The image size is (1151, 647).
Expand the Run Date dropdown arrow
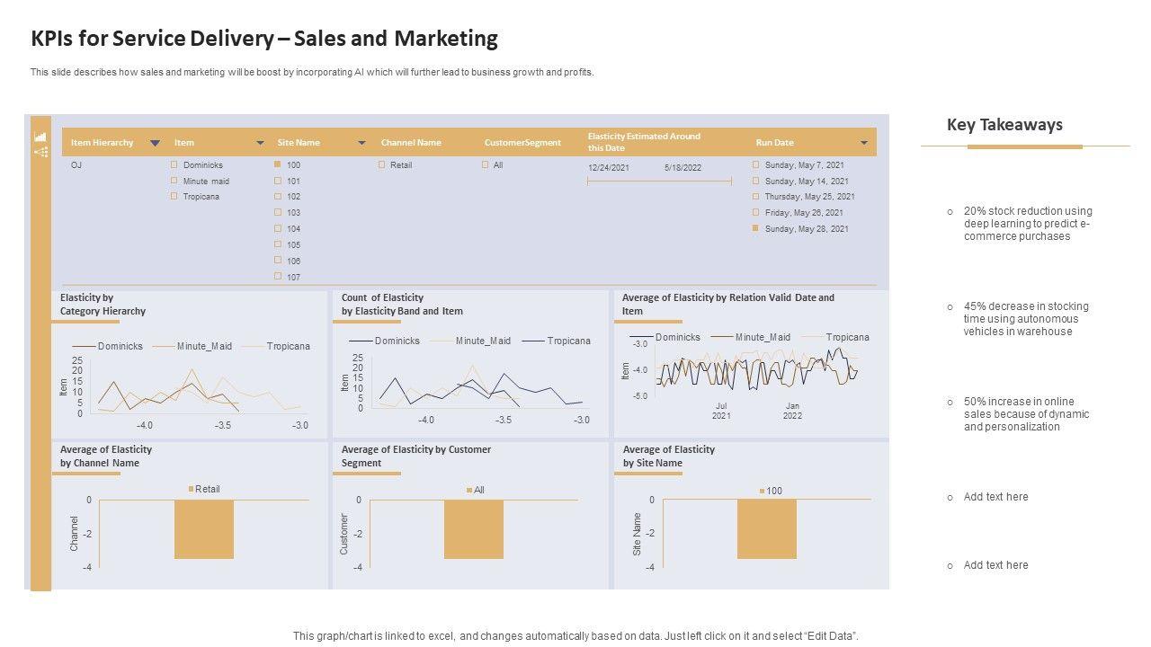point(864,143)
